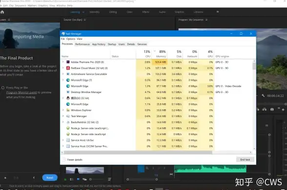This screenshot has height=190, width=287.
Task: Open the Startup tab
Action: click(112, 44)
